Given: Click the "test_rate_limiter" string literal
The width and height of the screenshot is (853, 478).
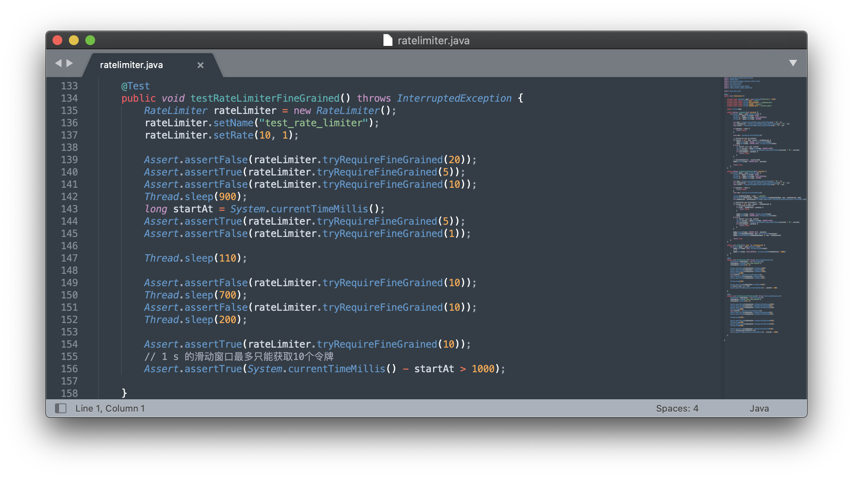Looking at the screenshot, I should [313, 123].
